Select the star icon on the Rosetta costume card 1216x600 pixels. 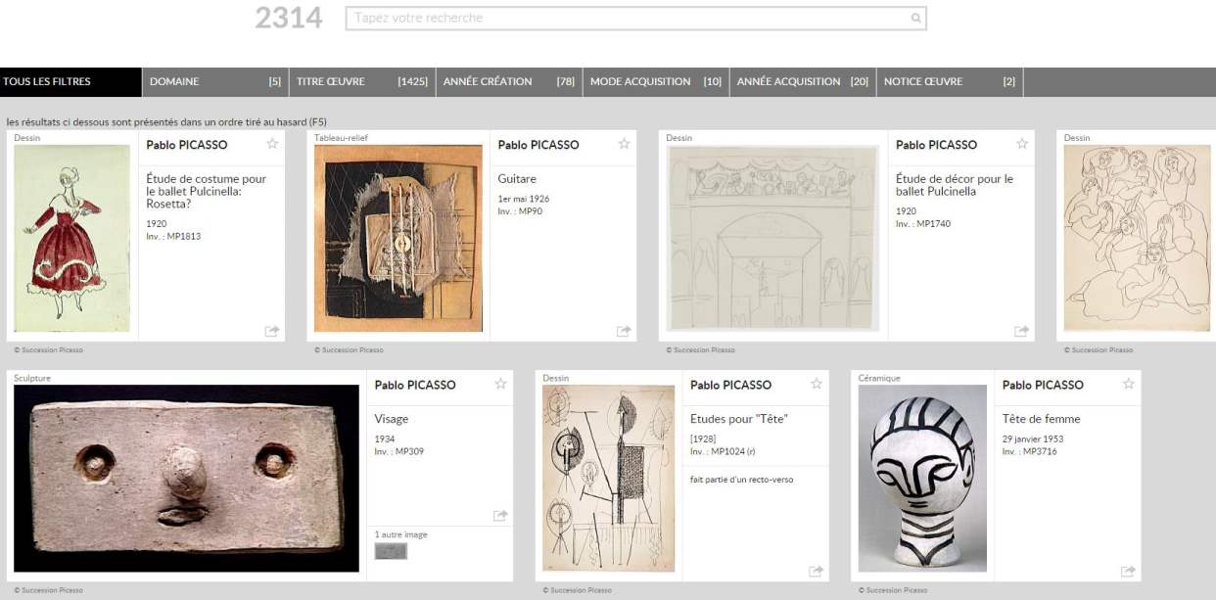click(272, 144)
